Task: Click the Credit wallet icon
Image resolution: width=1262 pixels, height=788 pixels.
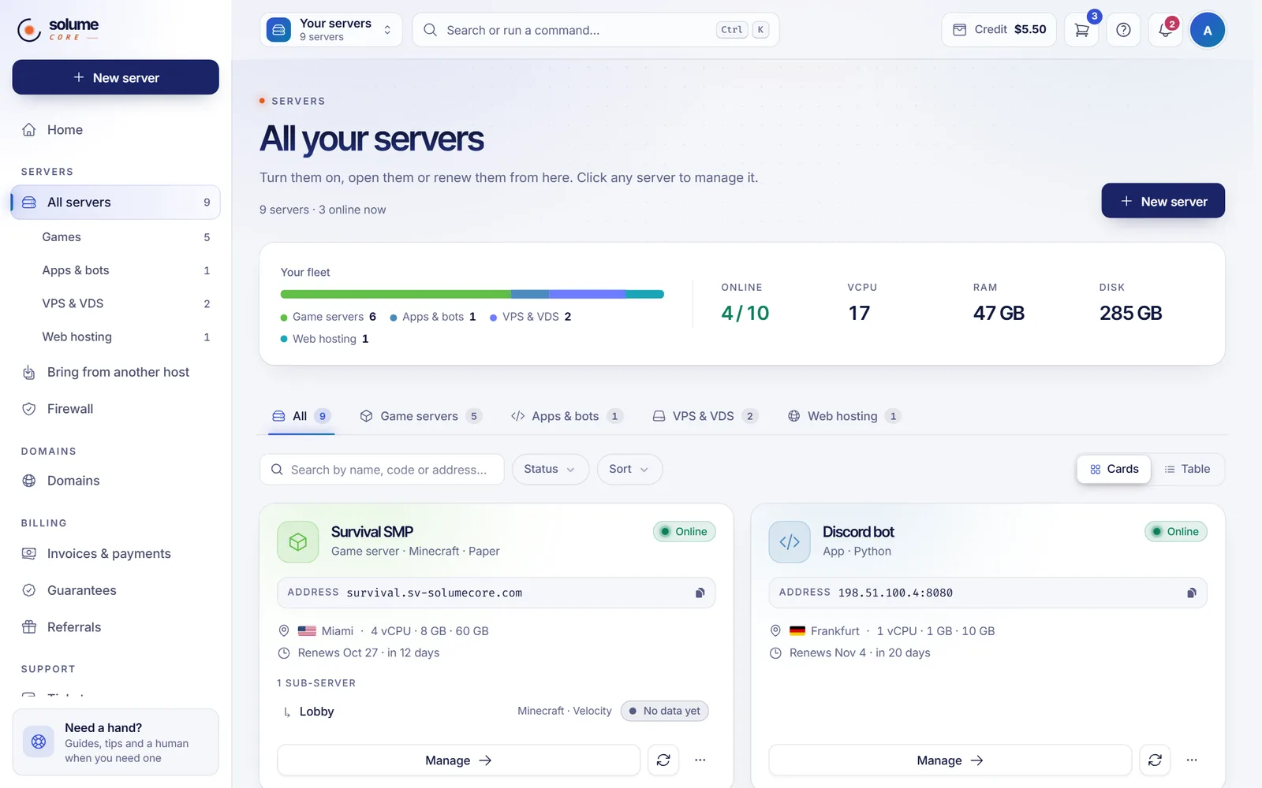Action: click(x=959, y=30)
